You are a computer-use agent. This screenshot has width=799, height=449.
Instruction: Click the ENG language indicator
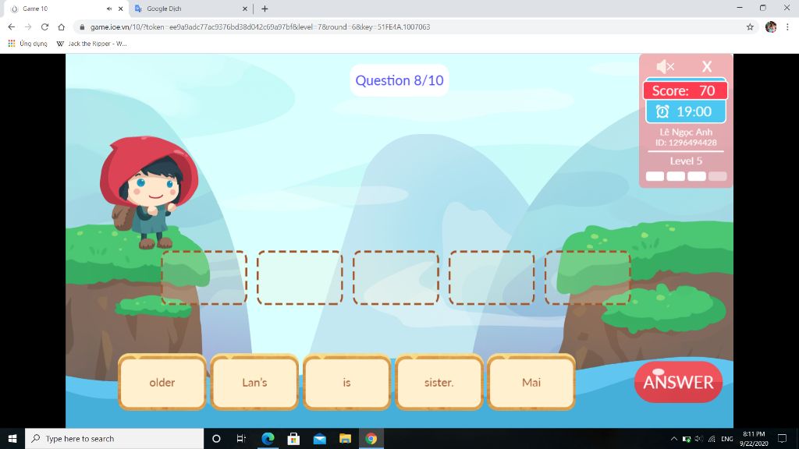(x=727, y=438)
